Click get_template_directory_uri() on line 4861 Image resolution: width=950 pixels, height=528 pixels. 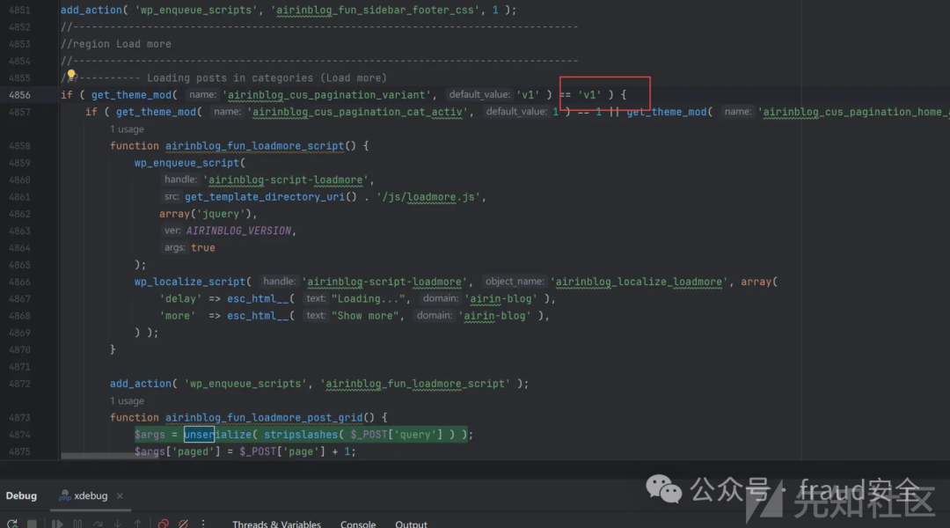(x=271, y=197)
